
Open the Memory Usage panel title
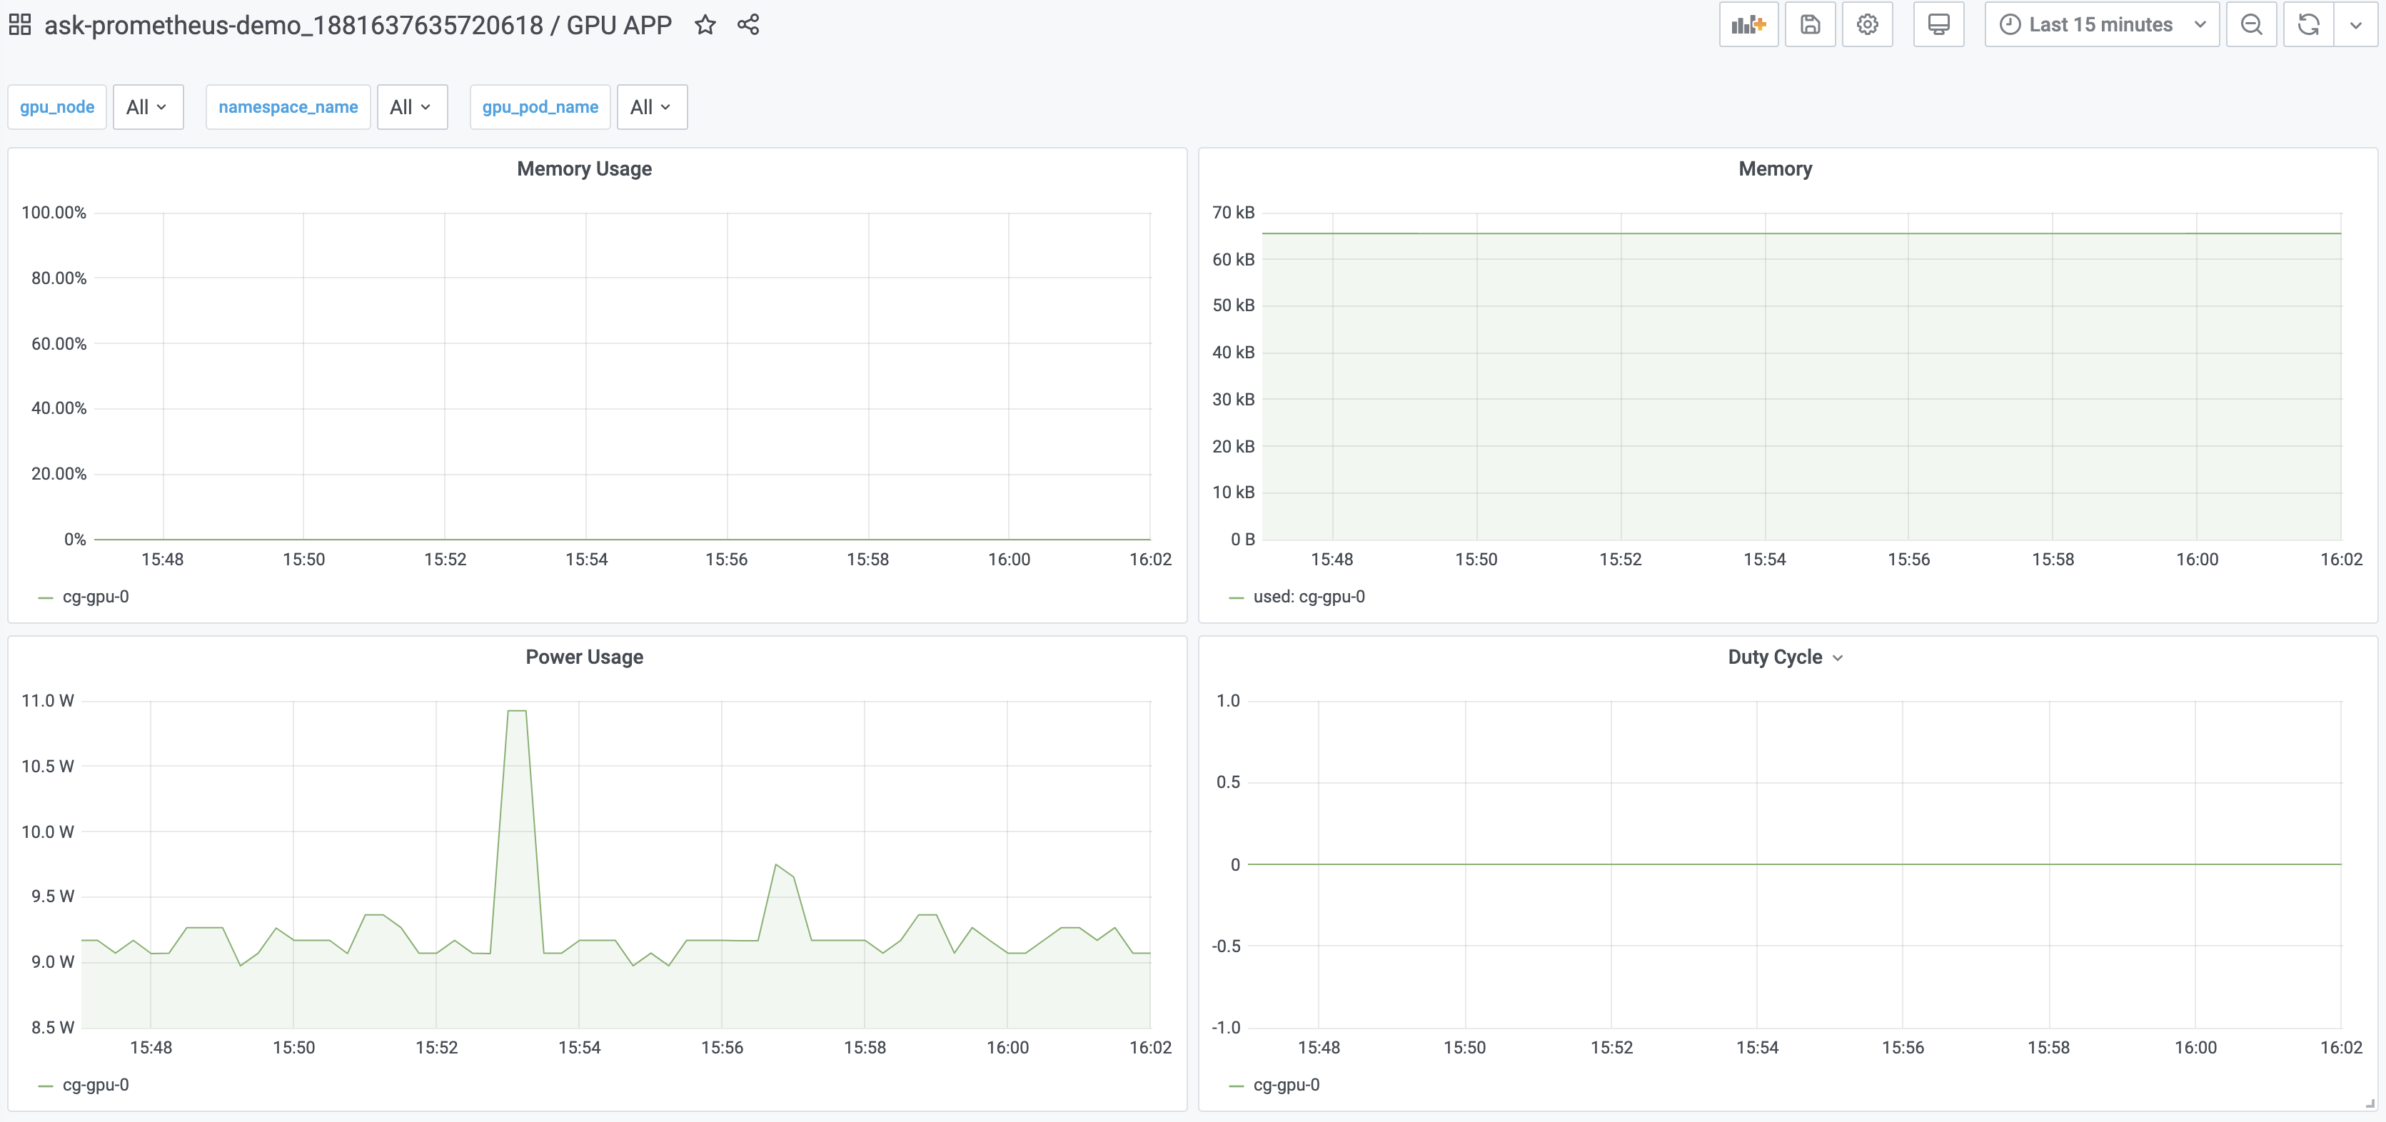[x=585, y=168]
